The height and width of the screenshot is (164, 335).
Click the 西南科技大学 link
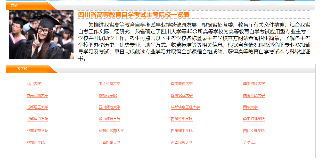tap(254, 95)
